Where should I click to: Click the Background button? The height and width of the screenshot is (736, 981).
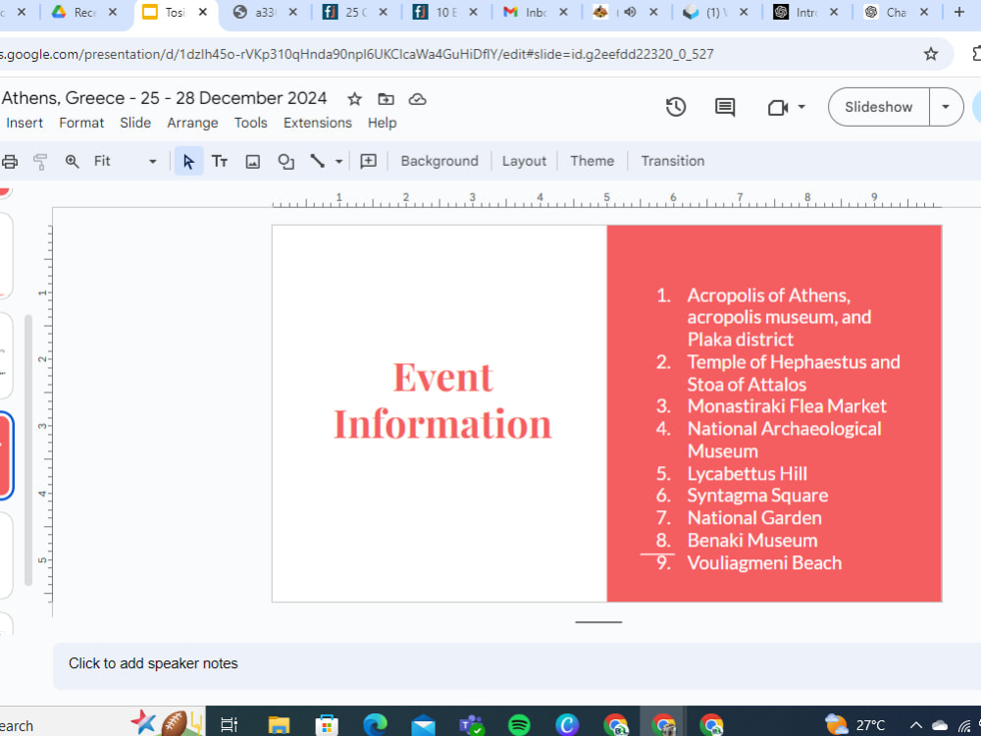coord(439,162)
